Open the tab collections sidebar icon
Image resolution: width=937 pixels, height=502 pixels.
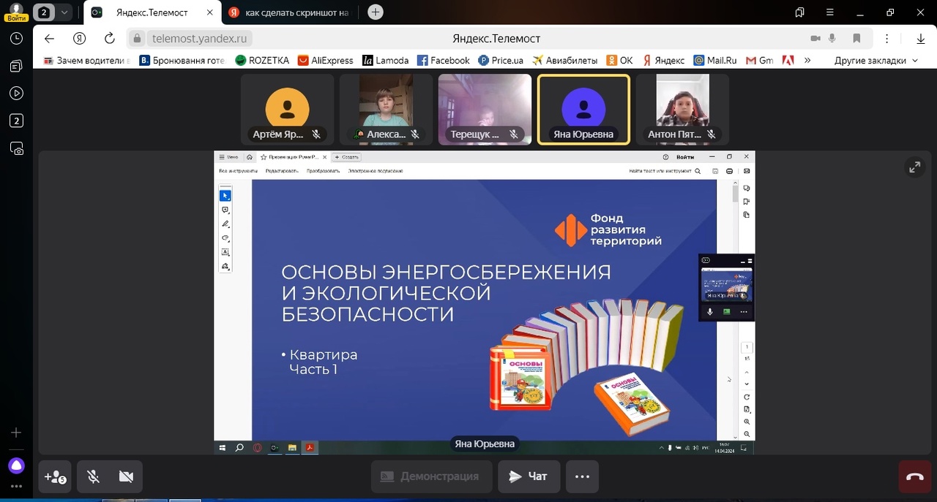coord(16,66)
